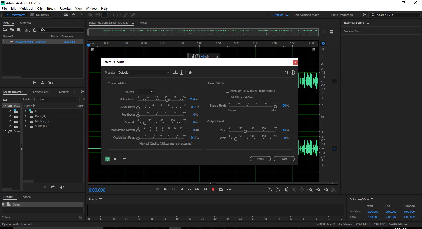Mark the preset as a favorite with the star
Viewport: 422px width, 229px height.
190,73
